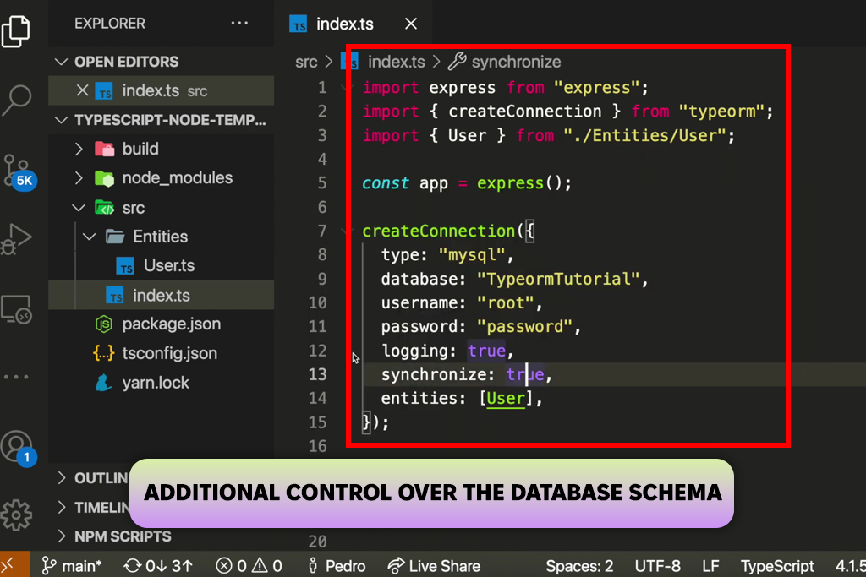The width and height of the screenshot is (866, 577).
Task: Click the main branch indicator in status bar
Action: [73, 566]
